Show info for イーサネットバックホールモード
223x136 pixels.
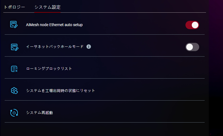coord(88,47)
